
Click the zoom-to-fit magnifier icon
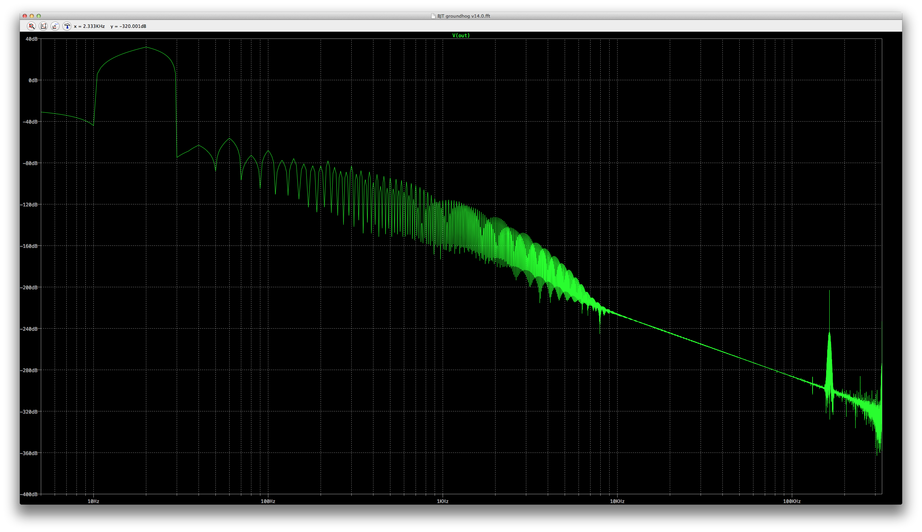point(31,26)
